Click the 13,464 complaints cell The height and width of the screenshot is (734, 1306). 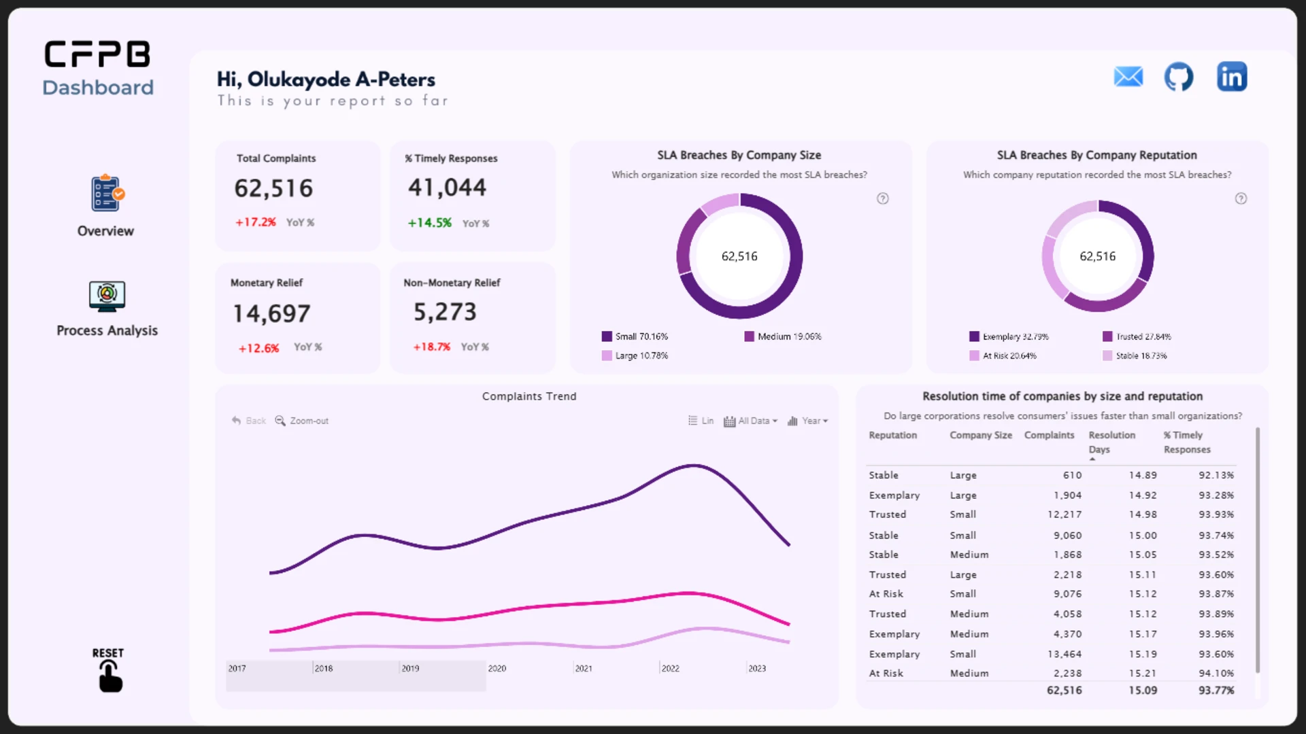tap(1065, 654)
